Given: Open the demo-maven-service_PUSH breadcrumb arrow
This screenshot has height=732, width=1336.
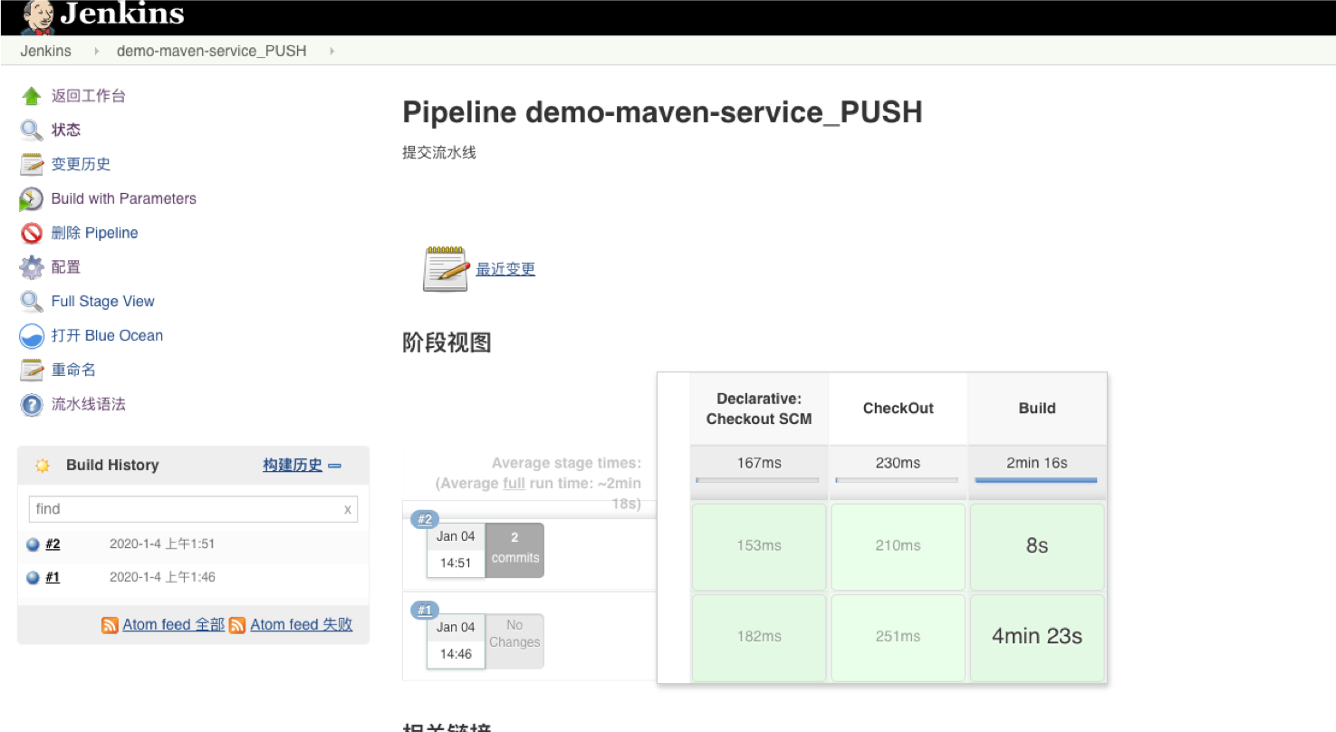Looking at the screenshot, I should [x=332, y=52].
